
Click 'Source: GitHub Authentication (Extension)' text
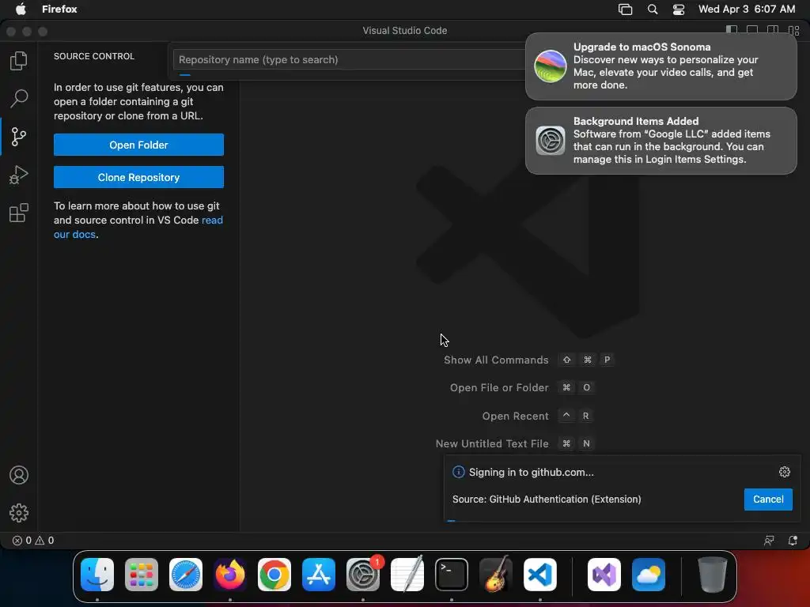click(547, 500)
